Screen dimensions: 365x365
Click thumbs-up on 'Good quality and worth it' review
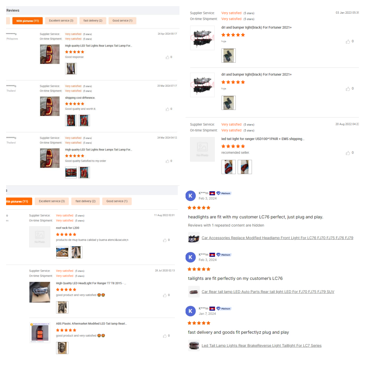click(167, 109)
